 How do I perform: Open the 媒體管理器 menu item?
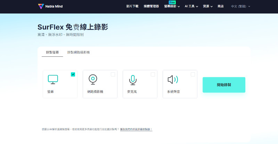tap(151, 6)
